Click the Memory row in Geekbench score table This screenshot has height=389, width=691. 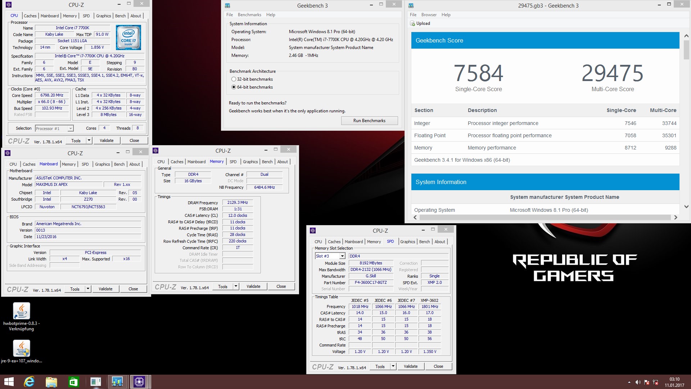click(x=545, y=148)
